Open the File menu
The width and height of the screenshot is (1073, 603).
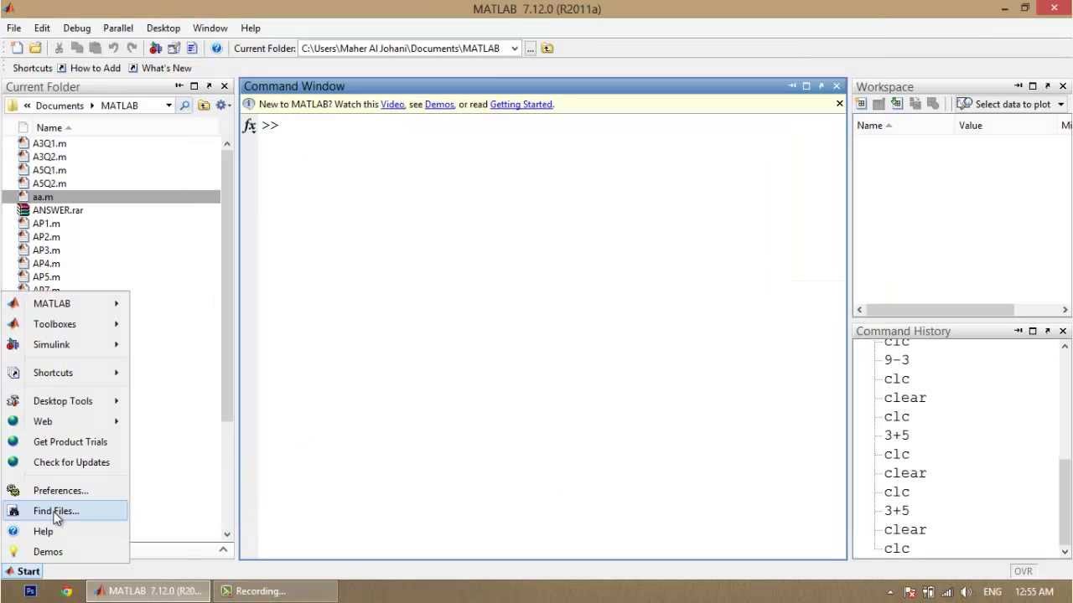pyautogui.click(x=14, y=28)
